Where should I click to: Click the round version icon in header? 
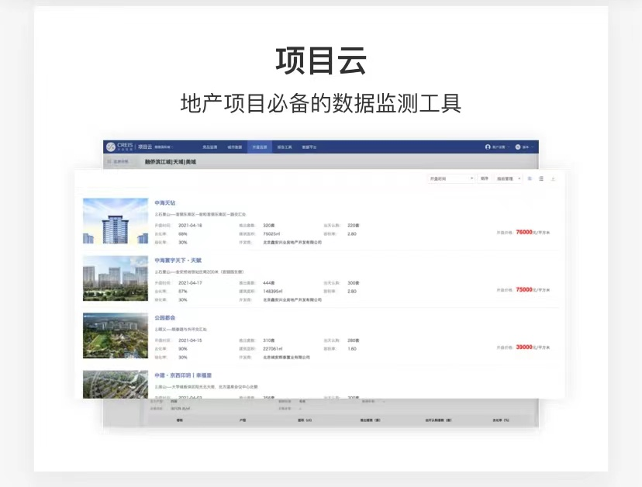point(517,147)
